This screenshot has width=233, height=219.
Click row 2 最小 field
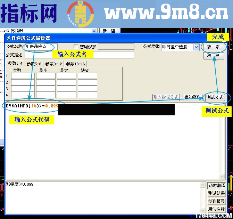[46, 82]
